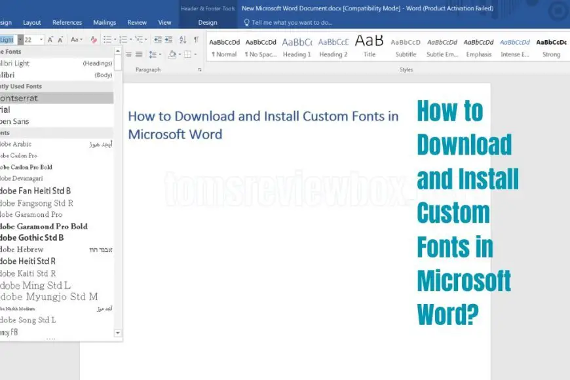Expand the Numbering dropdown arrow
Viewport: 570px width, 380px height.
[x=131, y=39]
